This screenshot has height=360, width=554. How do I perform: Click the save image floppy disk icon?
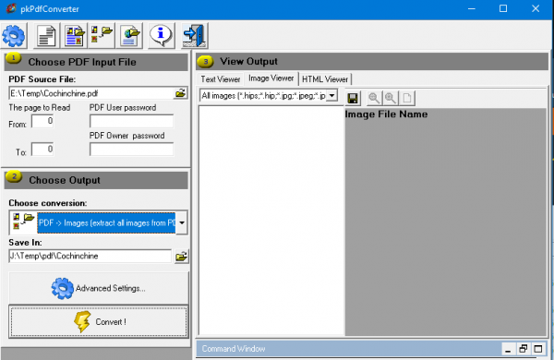click(353, 98)
